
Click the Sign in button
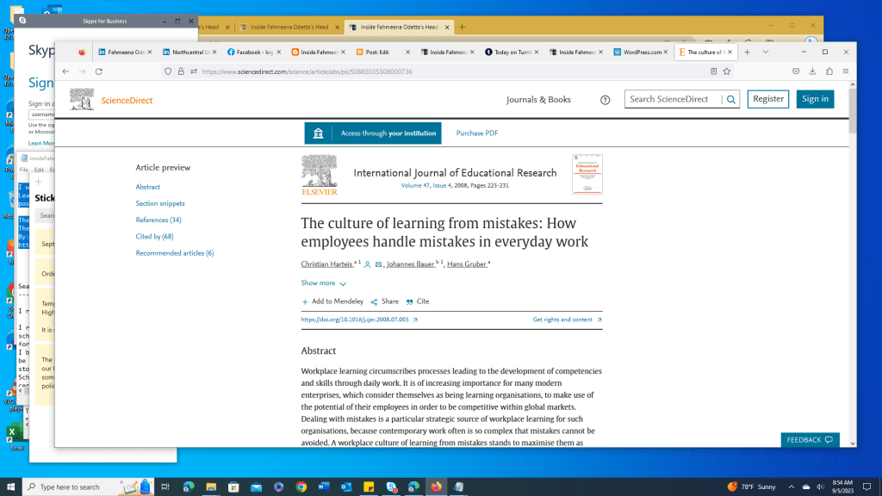pyautogui.click(x=815, y=98)
